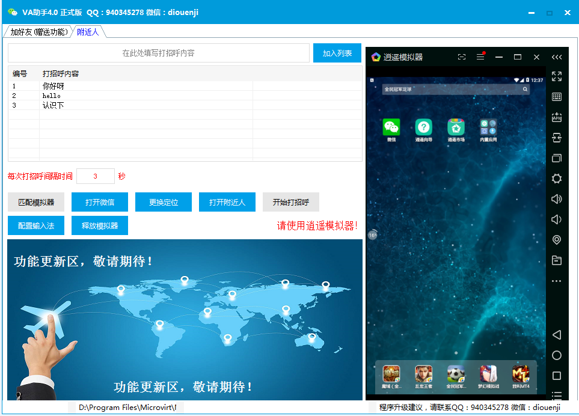Click the 打开微信 button

(100, 202)
